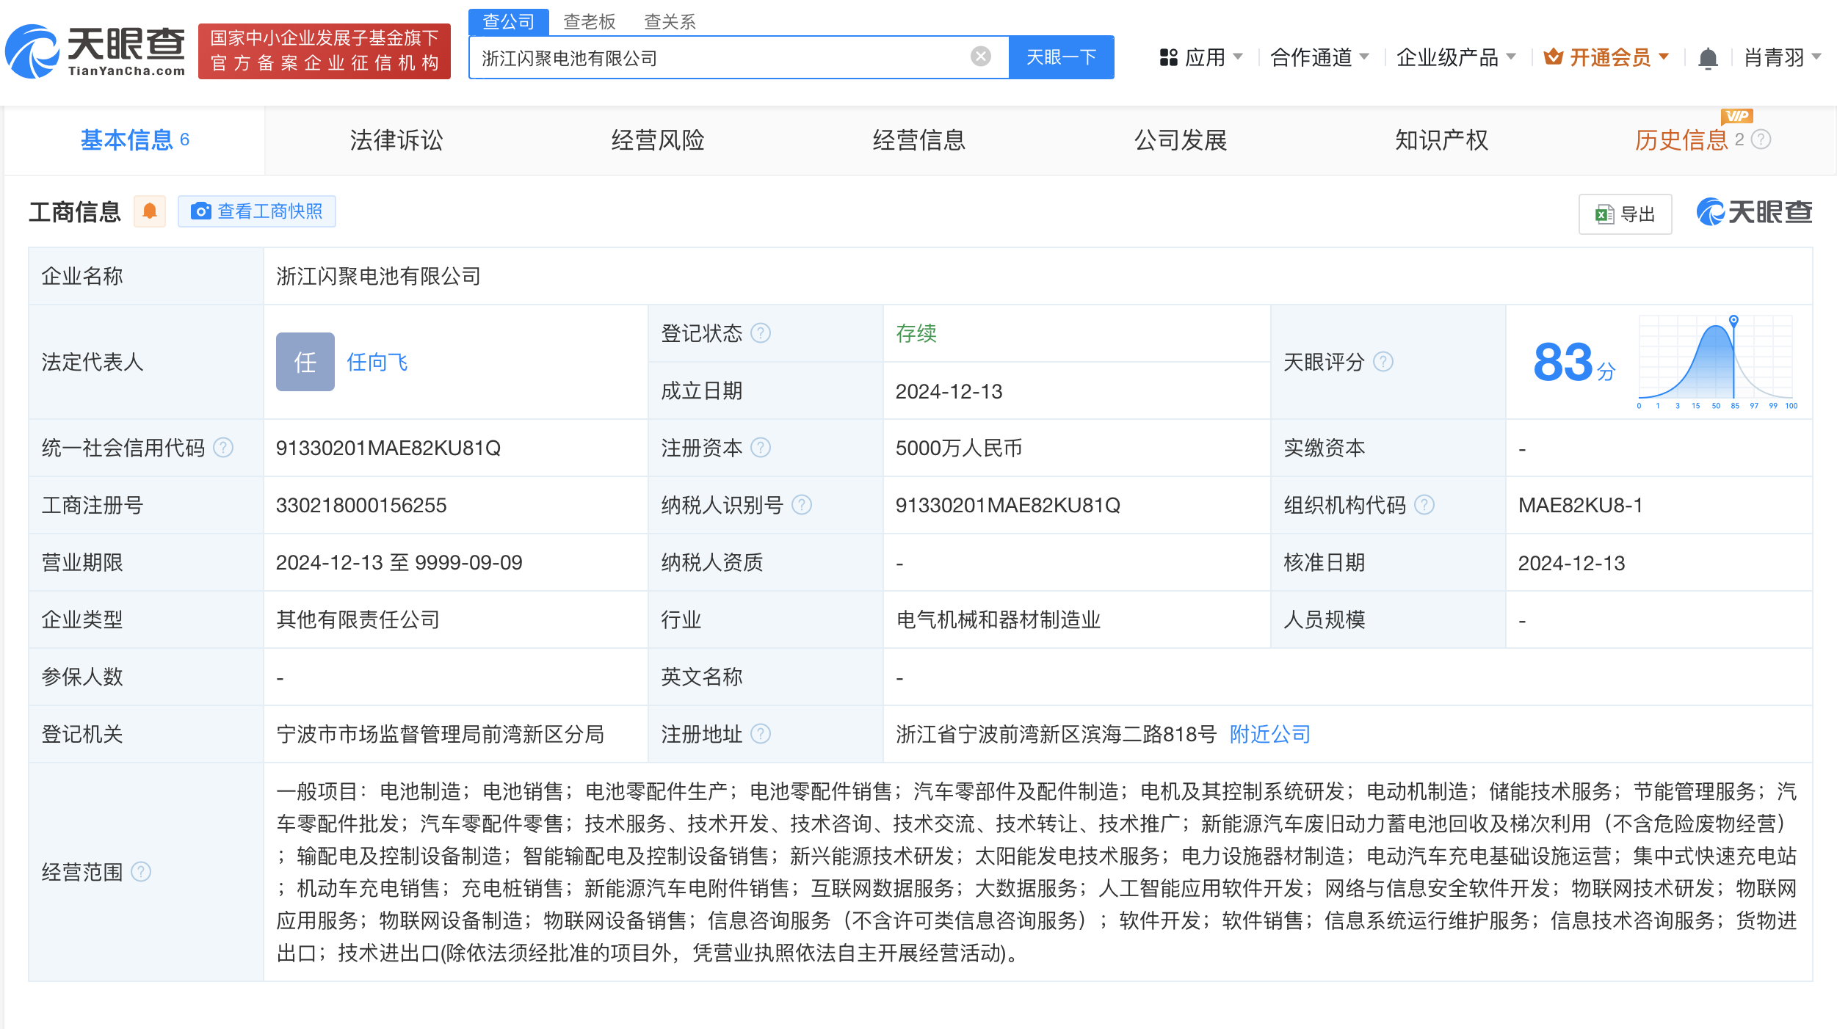Screen dimensions: 1837x1029
Task: Select the 查老板 search tab
Action: (x=589, y=22)
